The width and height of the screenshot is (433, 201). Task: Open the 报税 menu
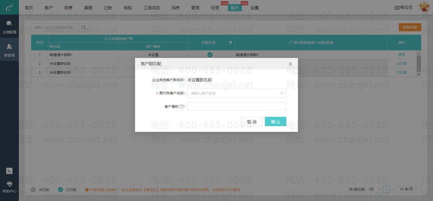[x=128, y=7]
